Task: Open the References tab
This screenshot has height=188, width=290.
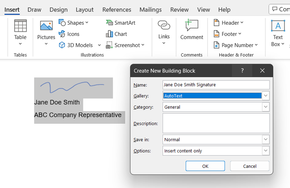Action: click(117, 10)
